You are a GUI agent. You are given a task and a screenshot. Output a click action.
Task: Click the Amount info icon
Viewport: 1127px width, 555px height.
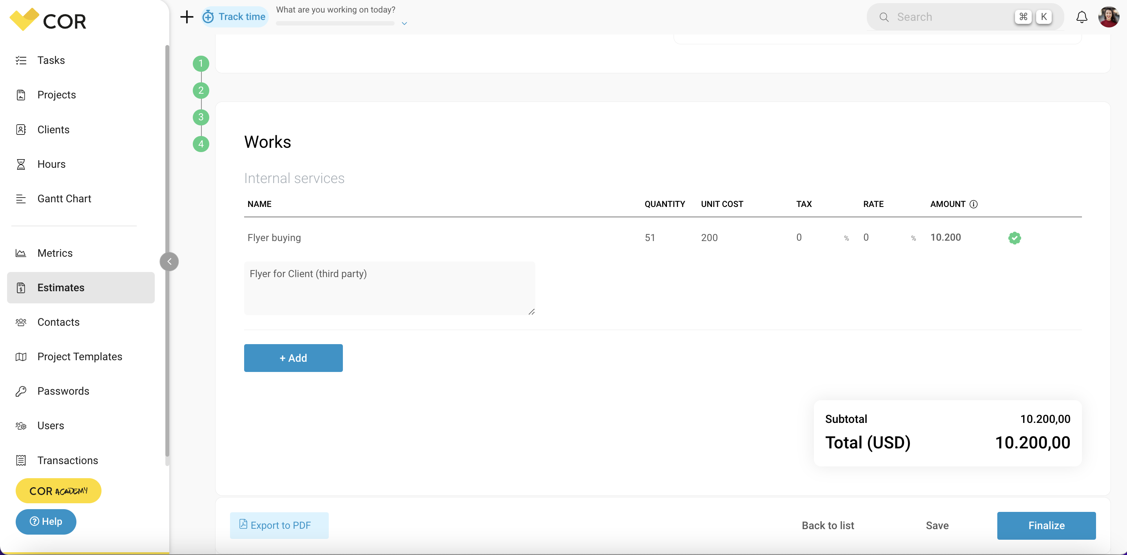coord(973,204)
